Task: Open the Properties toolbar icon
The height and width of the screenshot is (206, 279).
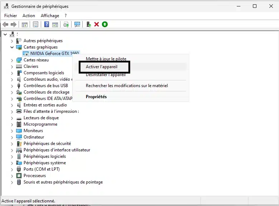Action: (35, 24)
